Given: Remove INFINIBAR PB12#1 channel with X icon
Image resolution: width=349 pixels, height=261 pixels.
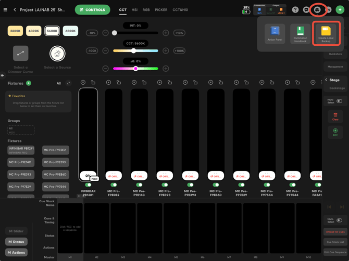Looking at the screenshot, I should (83, 83).
